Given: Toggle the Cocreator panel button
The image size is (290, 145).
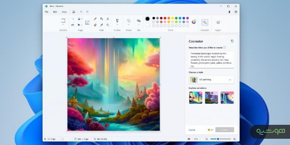Looking at the screenshot, I should click(x=205, y=22).
